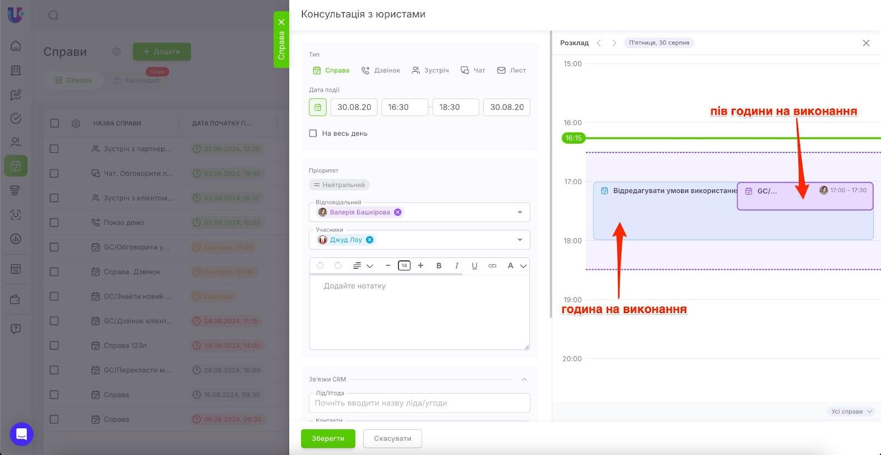Screen dimensions: 881x455
Task: Check the 'Показ демо' row checkbox
Action: [x=54, y=223]
